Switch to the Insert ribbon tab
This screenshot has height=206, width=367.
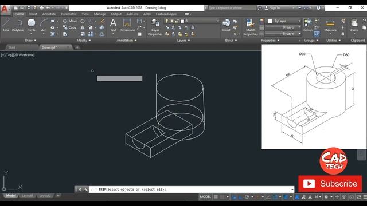tap(33, 14)
